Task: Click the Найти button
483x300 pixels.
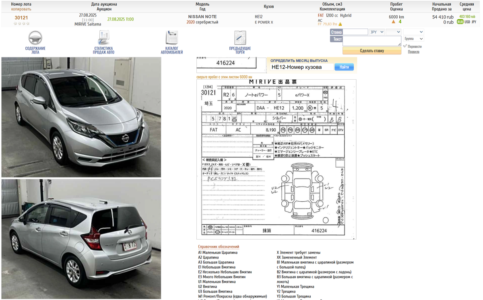Action: 344,67
